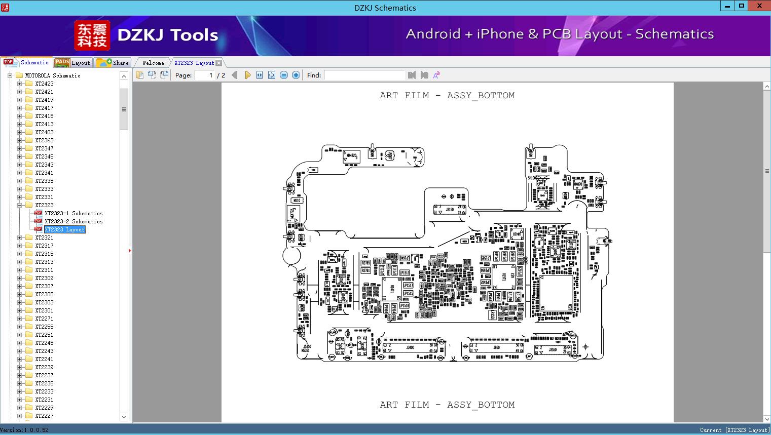Click the document viewer scrollbar thumb
This screenshot has height=435, width=771.
point(767,171)
